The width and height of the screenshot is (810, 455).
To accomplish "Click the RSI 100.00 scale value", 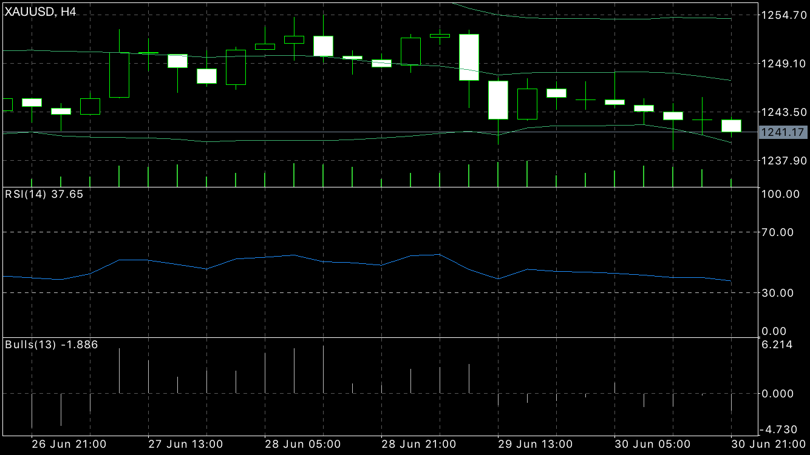I will [x=780, y=194].
